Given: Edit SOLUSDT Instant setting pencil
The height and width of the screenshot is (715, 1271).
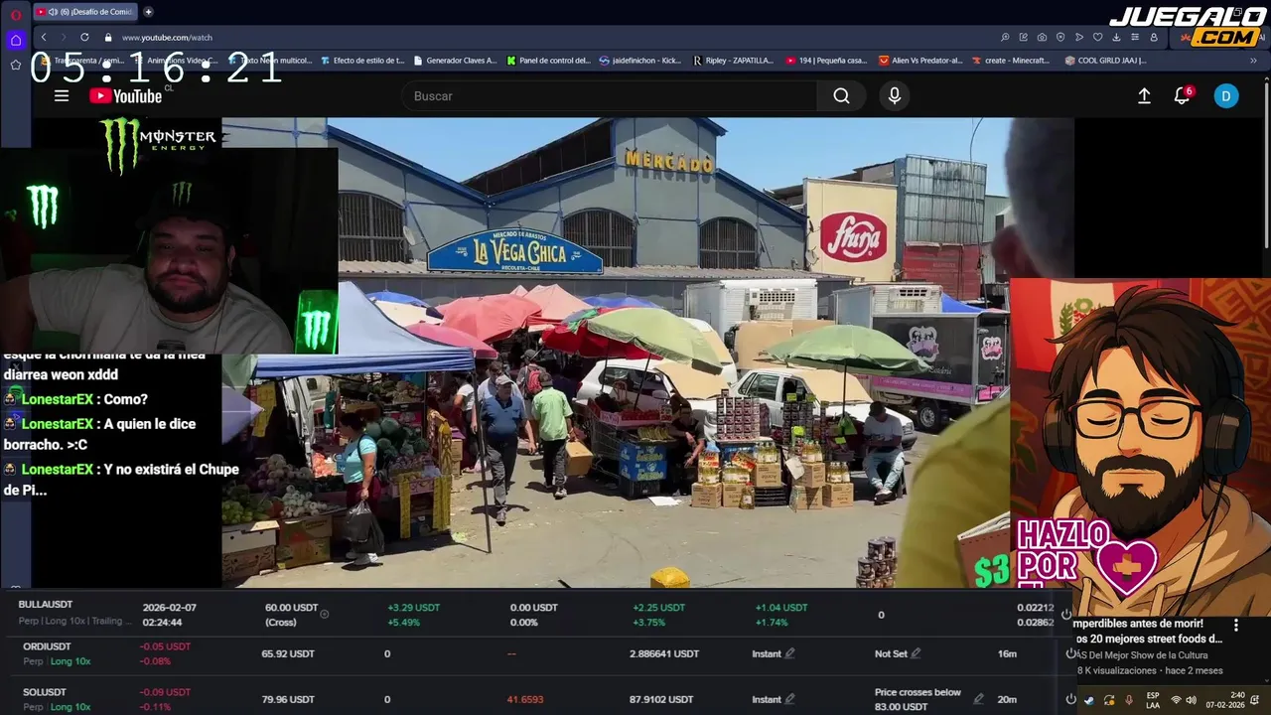Looking at the screenshot, I should pyautogui.click(x=790, y=699).
